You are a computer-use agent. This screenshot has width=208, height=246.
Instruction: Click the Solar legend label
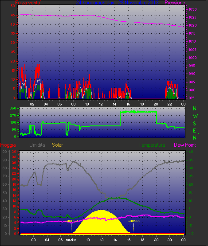[x=57, y=145]
